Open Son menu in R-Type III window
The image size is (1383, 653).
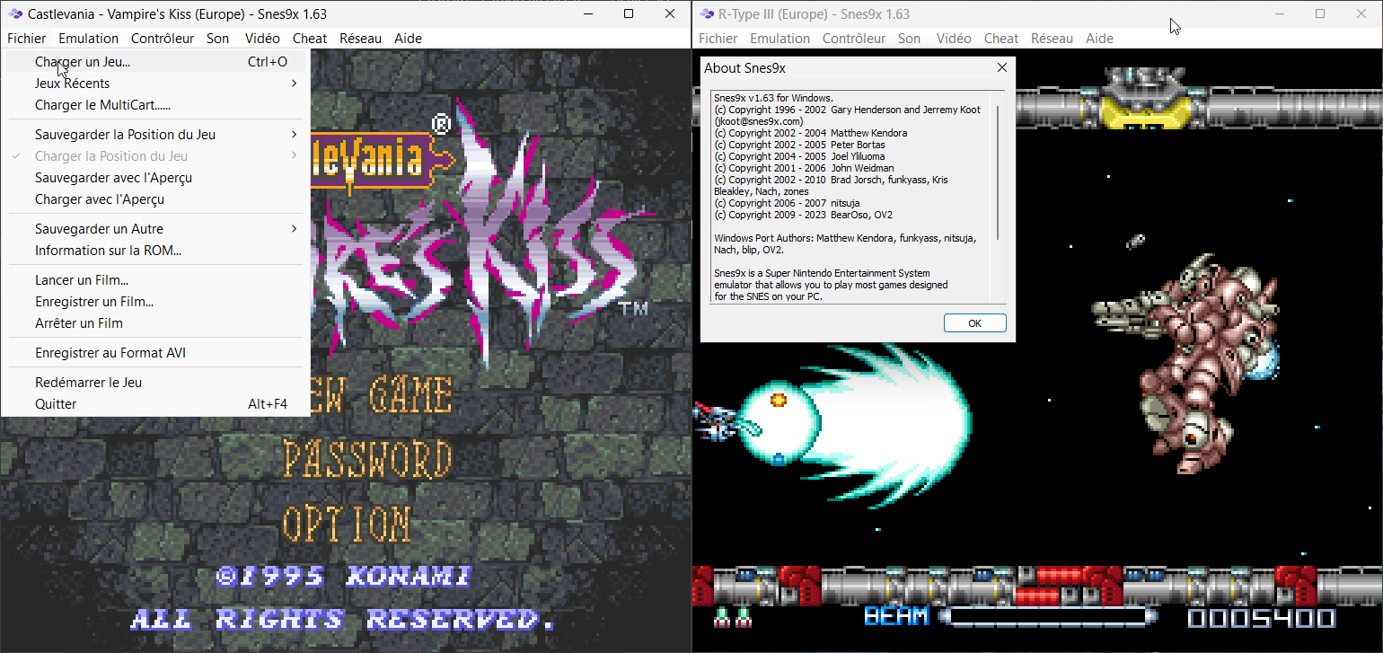click(x=909, y=39)
